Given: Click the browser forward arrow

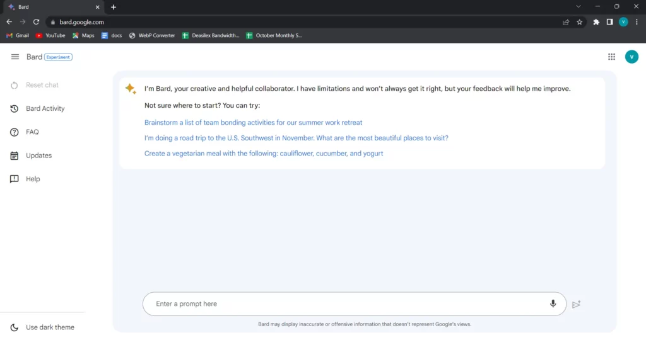Looking at the screenshot, I should (23, 22).
